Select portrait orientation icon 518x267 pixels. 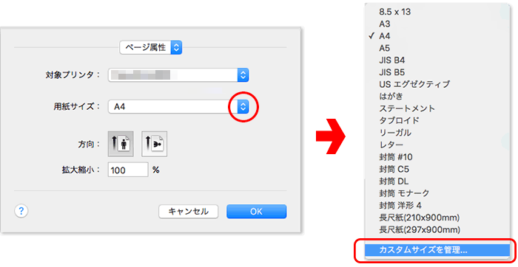pyautogui.click(x=121, y=144)
